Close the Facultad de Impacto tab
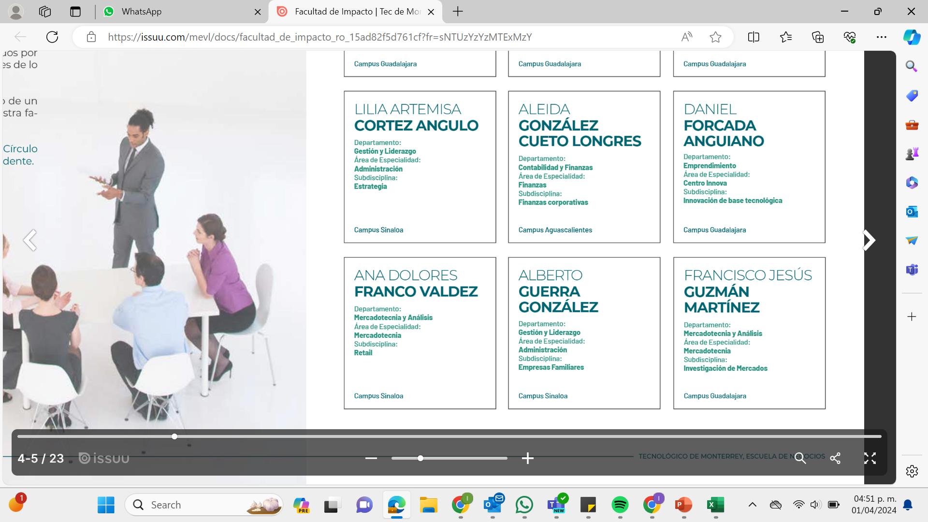928x522 pixels. 431,12
